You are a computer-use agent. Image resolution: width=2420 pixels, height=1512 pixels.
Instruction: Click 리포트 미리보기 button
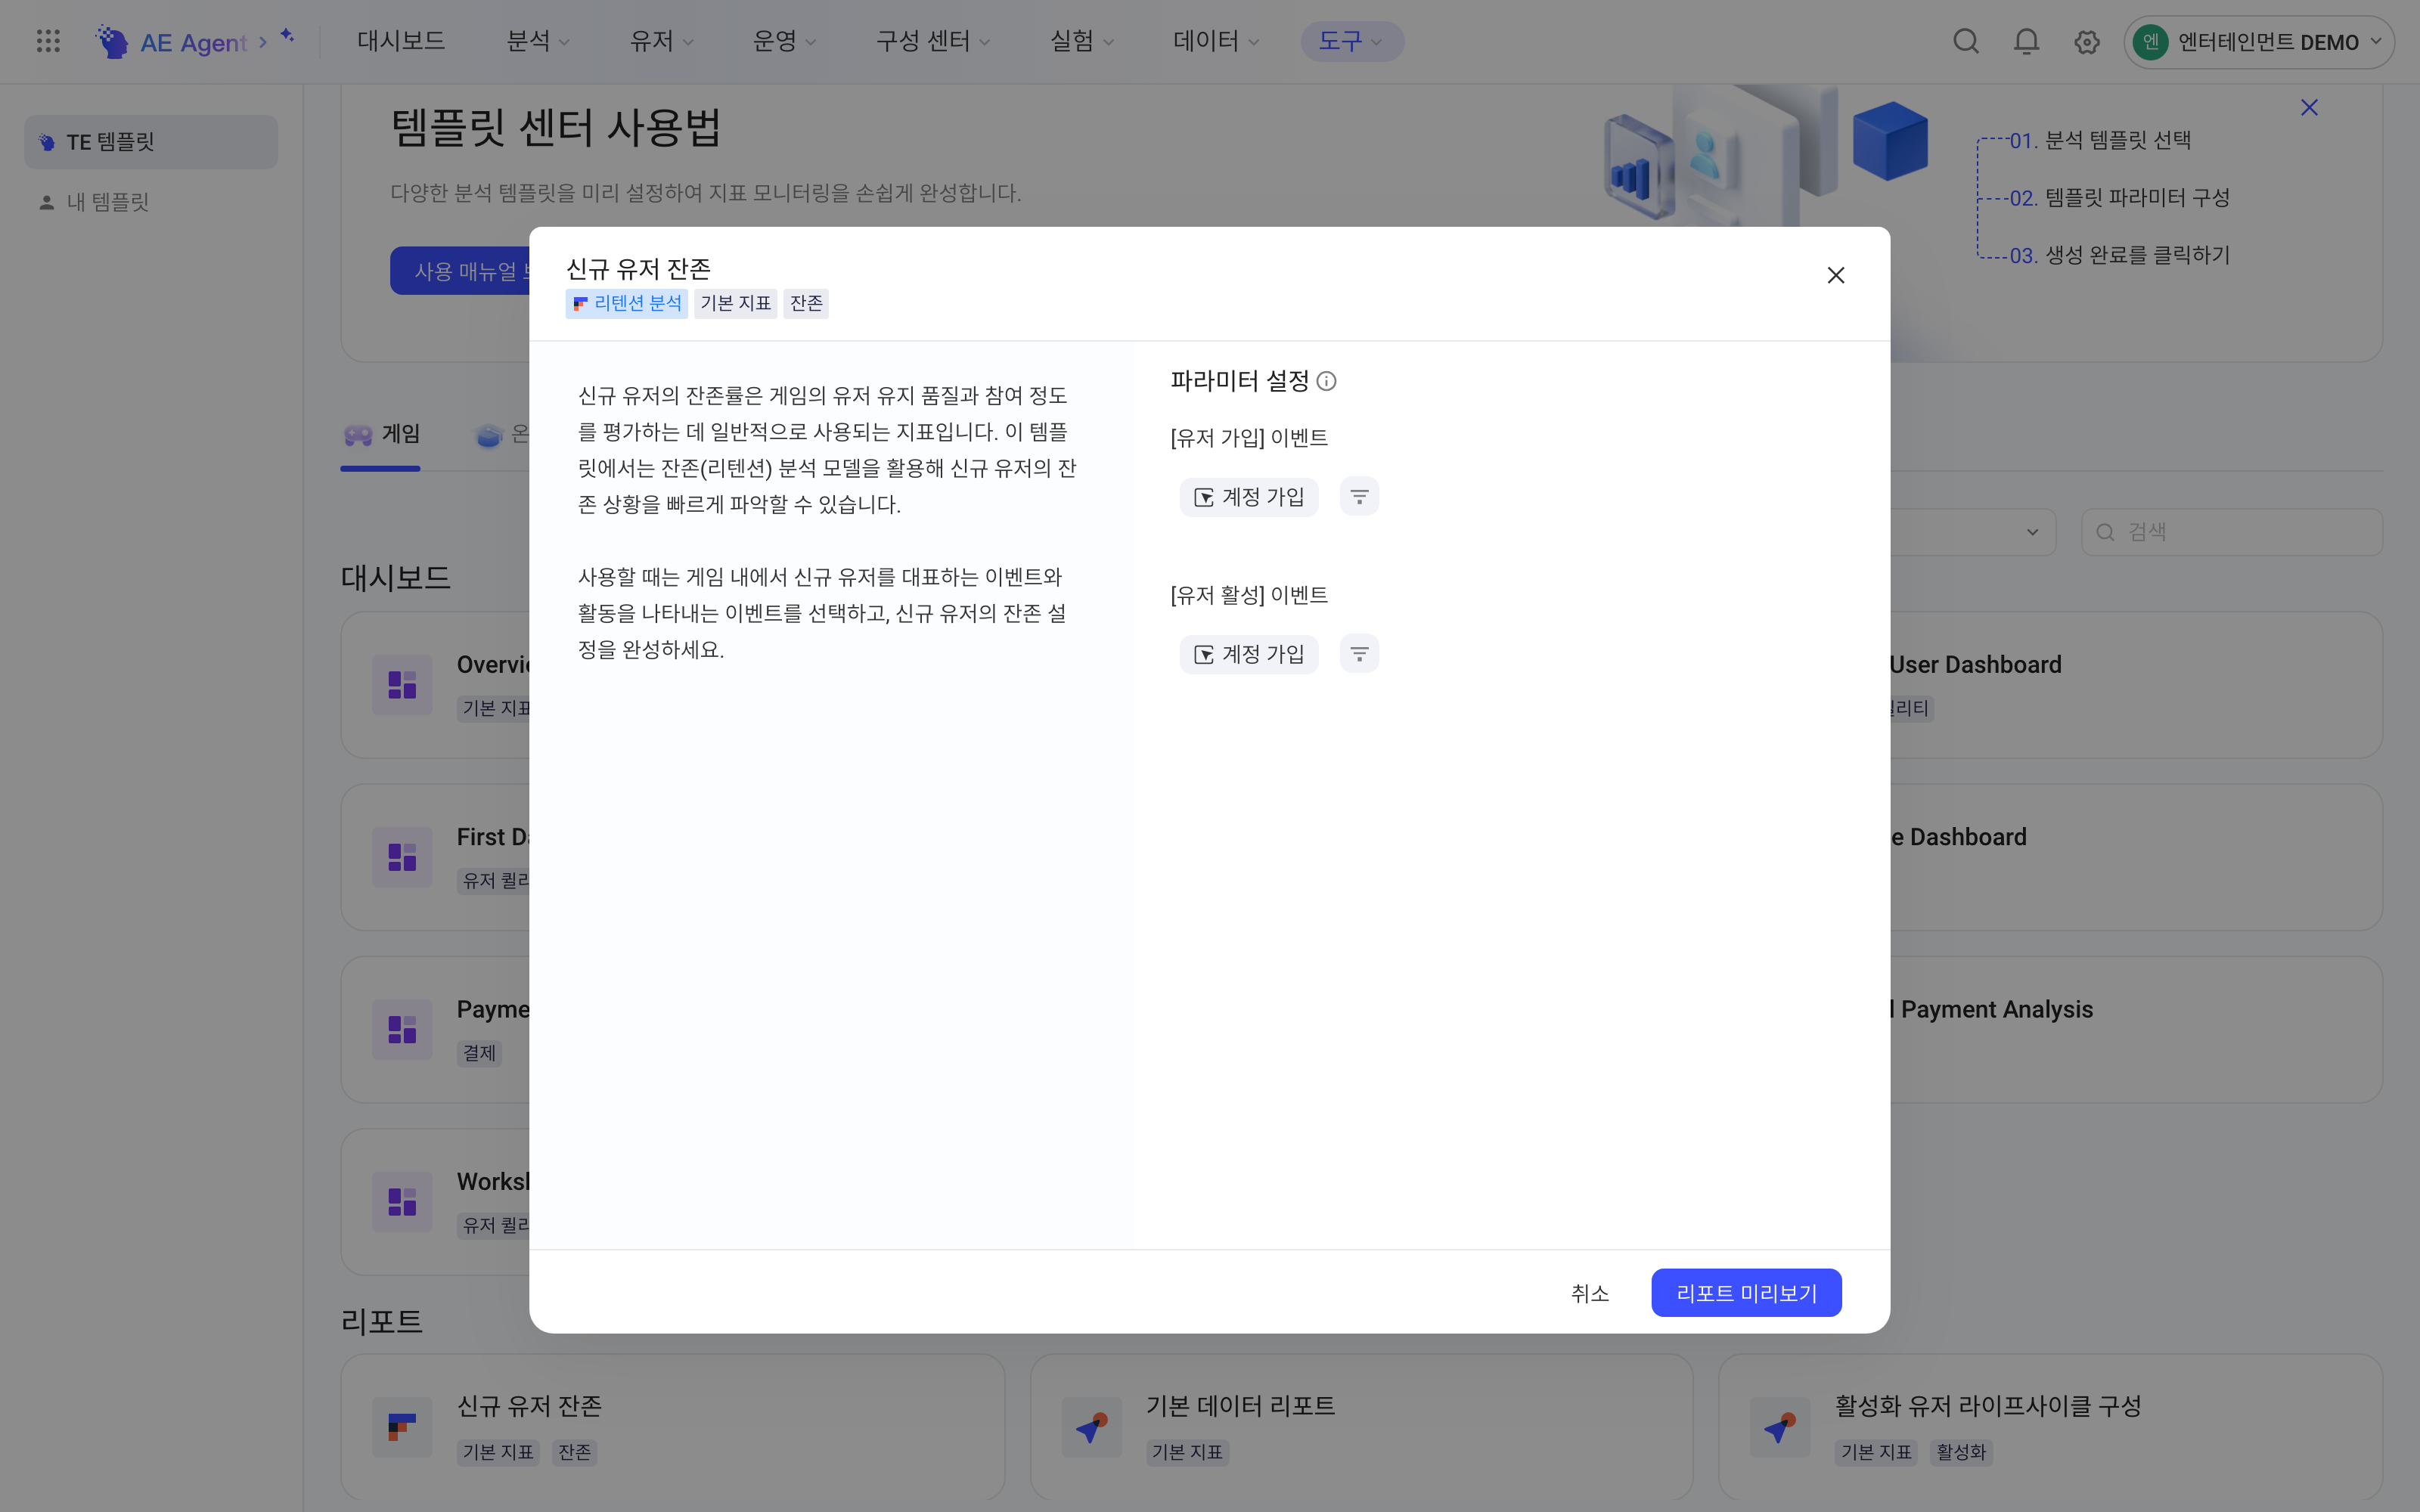1746,1293
